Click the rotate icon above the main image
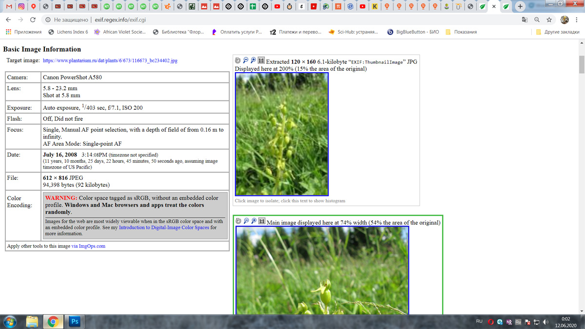The width and height of the screenshot is (585, 329). 238,221
